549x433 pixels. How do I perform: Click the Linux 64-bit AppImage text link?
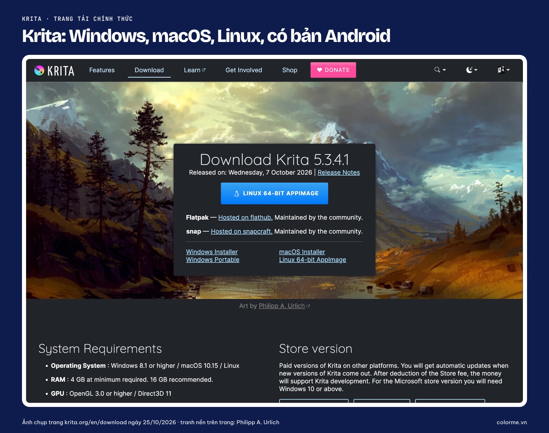[x=312, y=260]
